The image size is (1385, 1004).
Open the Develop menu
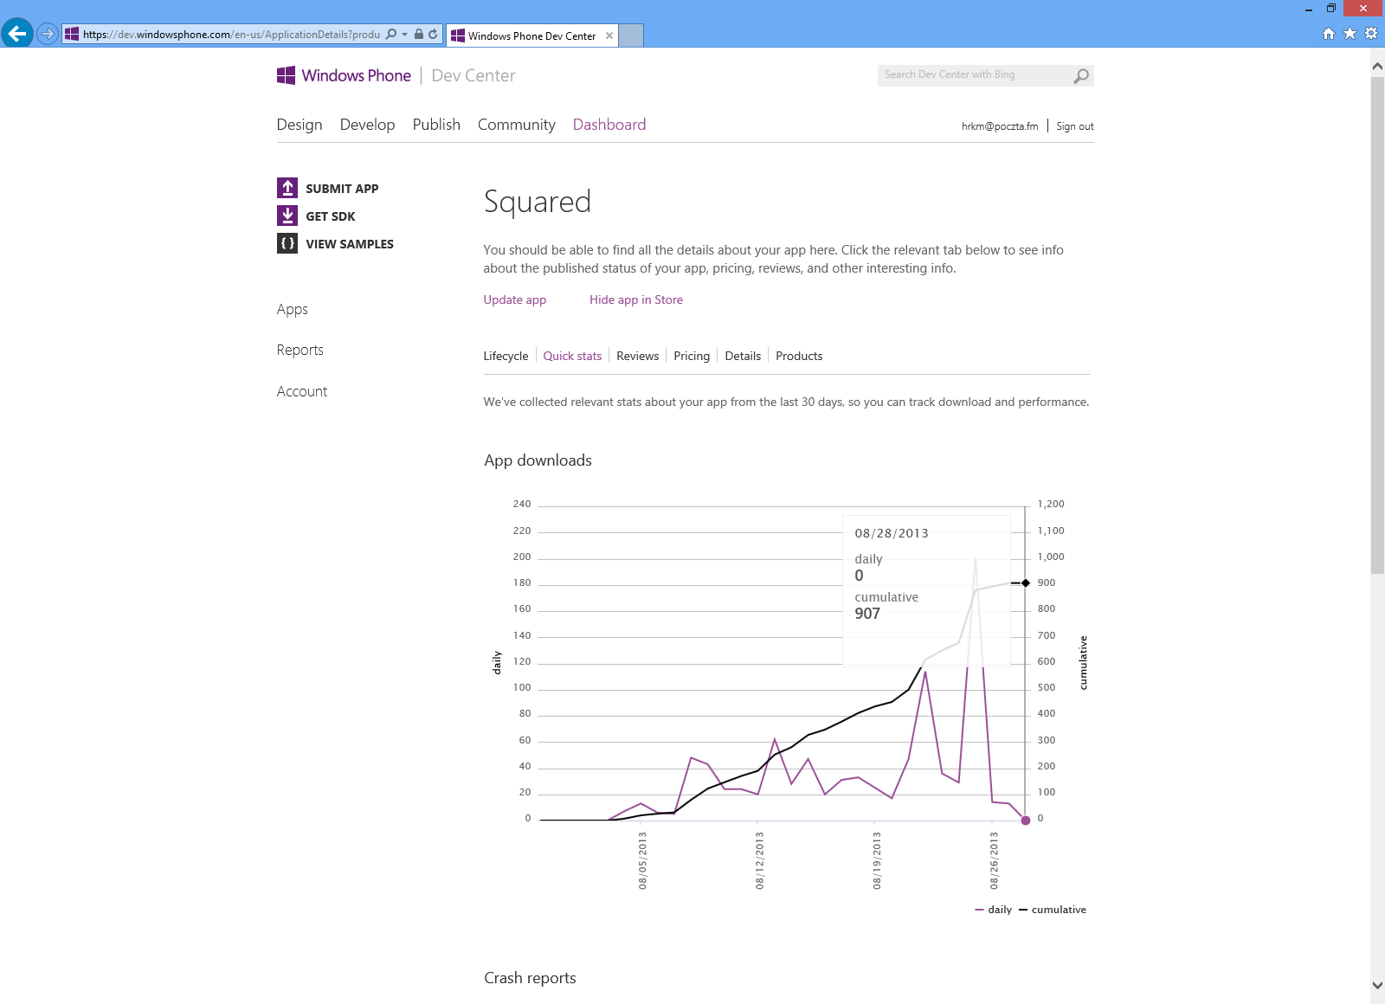(367, 125)
